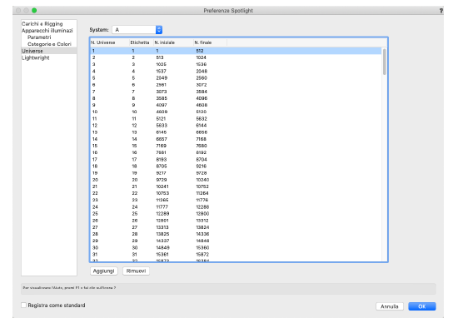Select universe row with start 3073

pos(236,92)
